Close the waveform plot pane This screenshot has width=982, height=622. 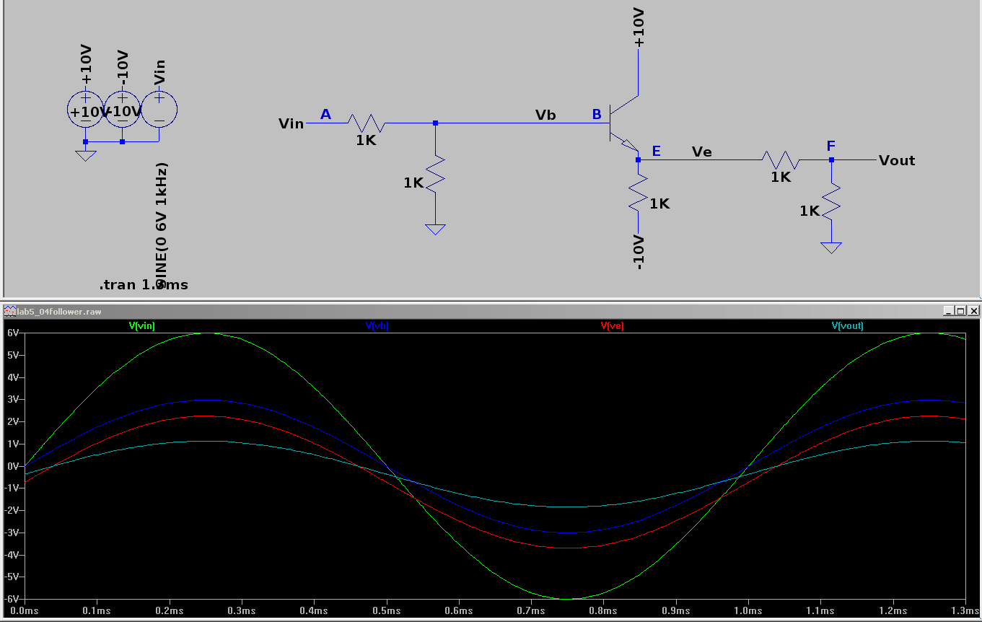pos(973,311)
